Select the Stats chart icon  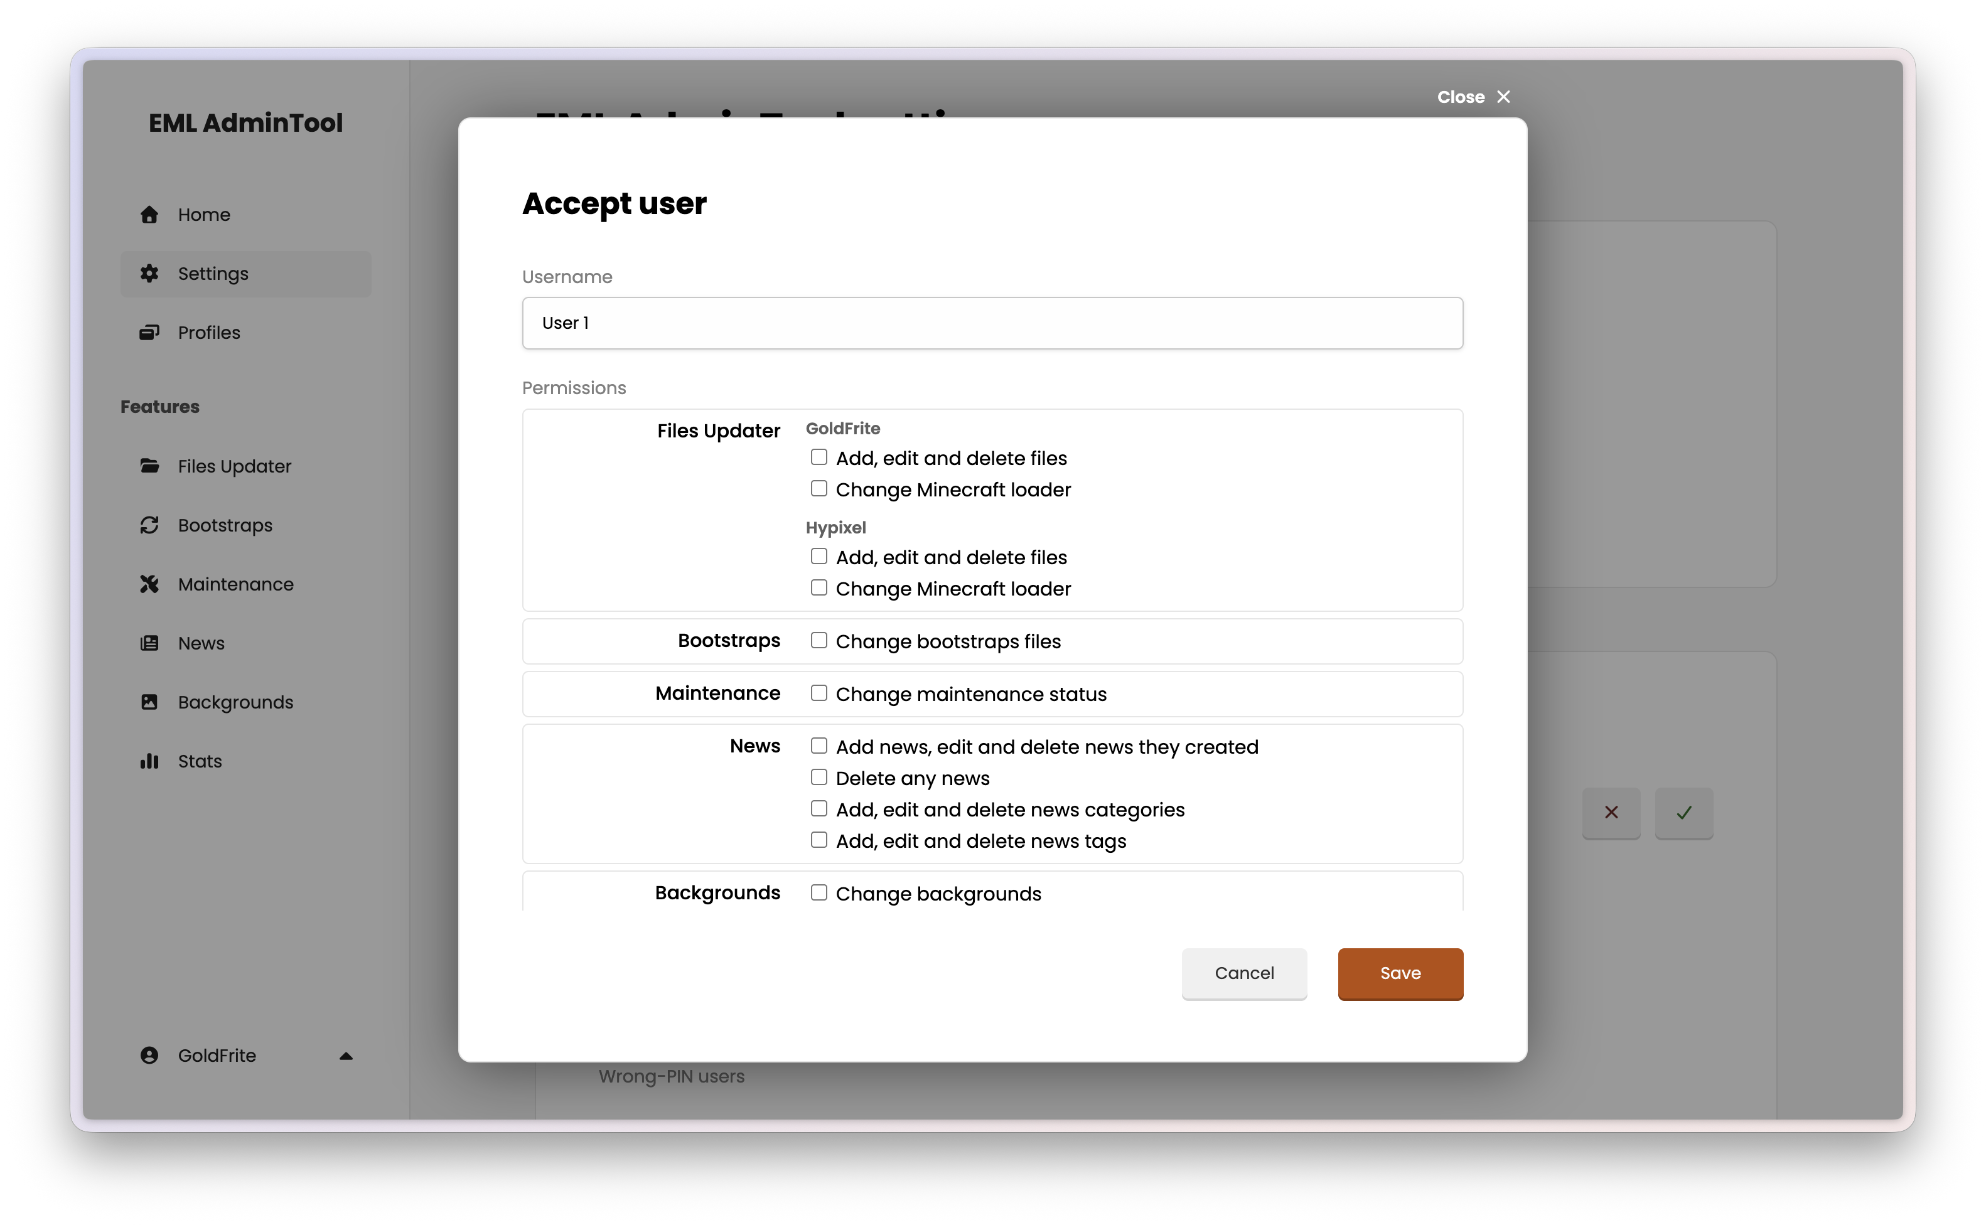coord(149,761)
